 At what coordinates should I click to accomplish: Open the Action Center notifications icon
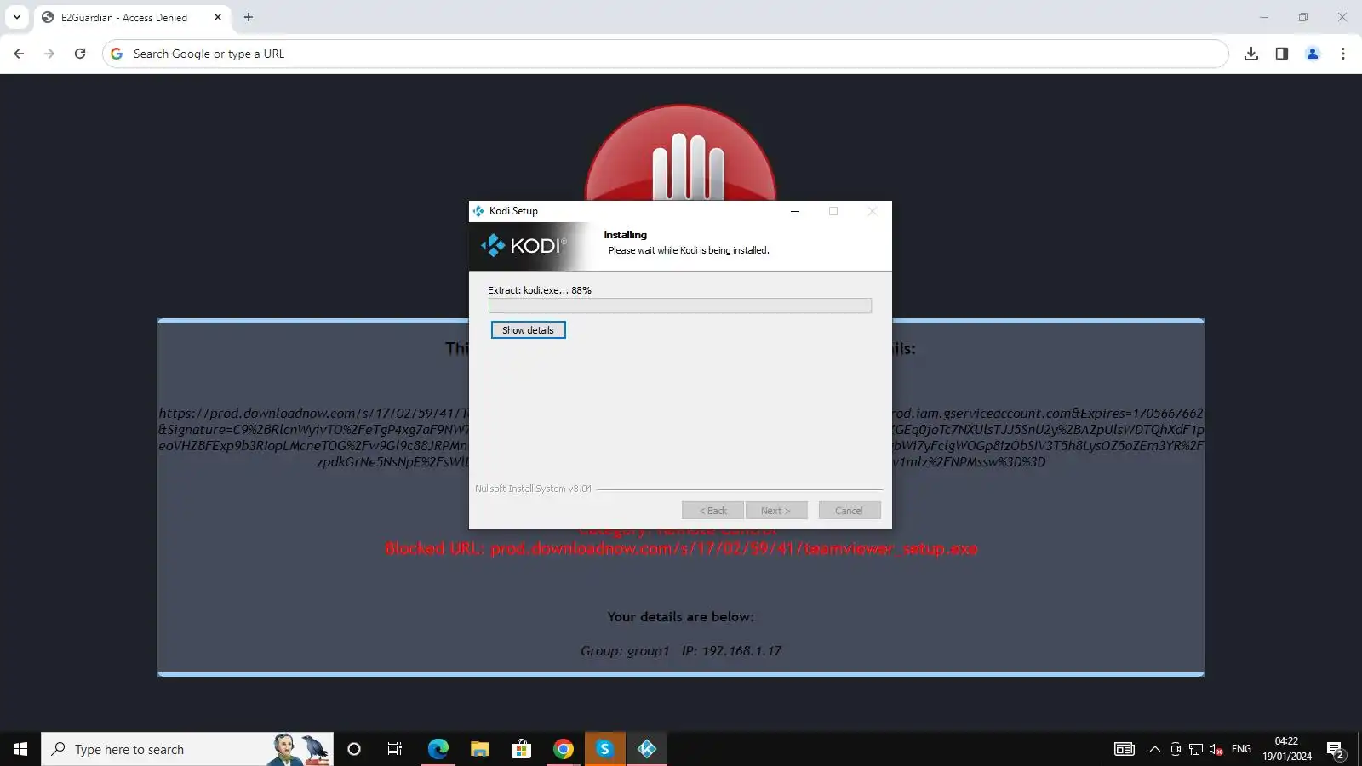[1336, 749]
